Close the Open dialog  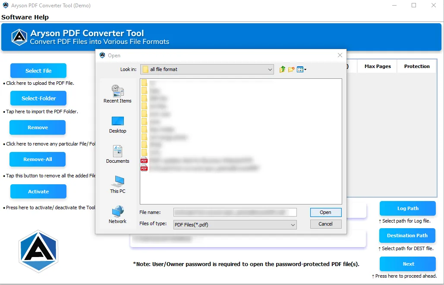coord(340,56)
